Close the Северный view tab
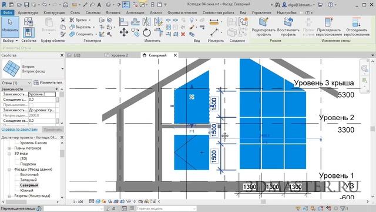Viewport: 376px width, 212px height. (x=175, y=55)
